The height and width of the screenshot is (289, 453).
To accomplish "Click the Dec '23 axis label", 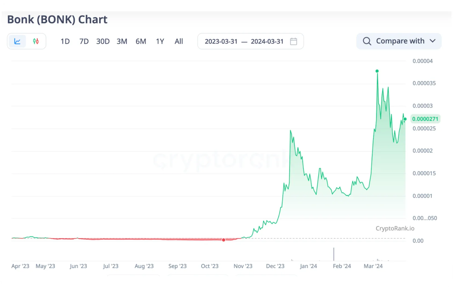I will [275, 266].
